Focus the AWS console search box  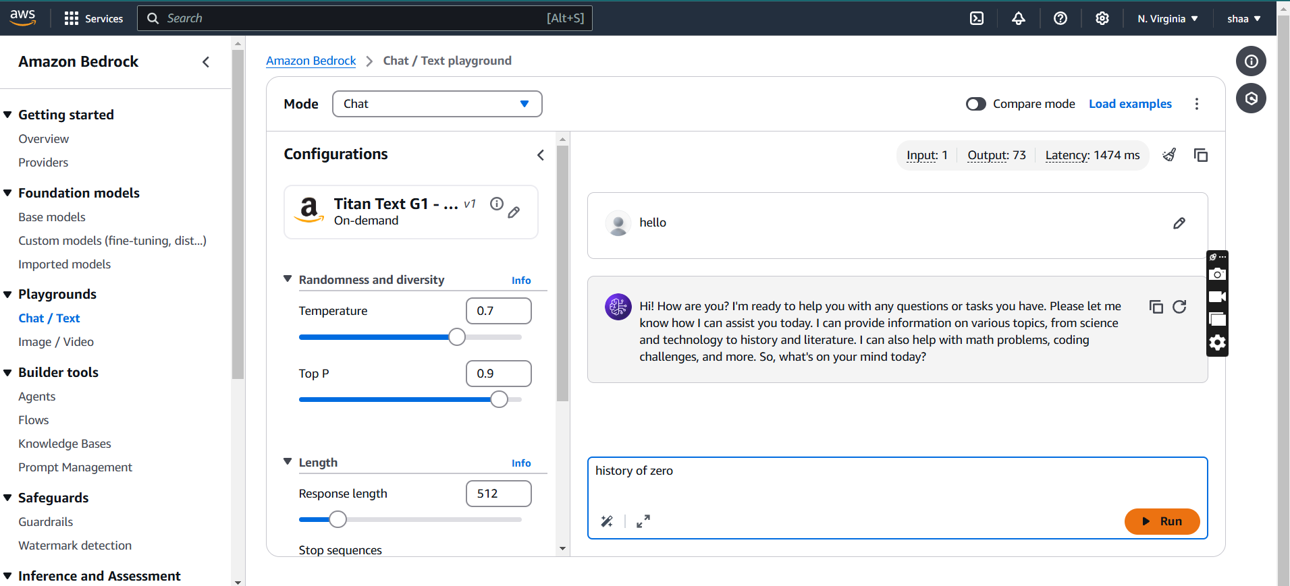365,18
